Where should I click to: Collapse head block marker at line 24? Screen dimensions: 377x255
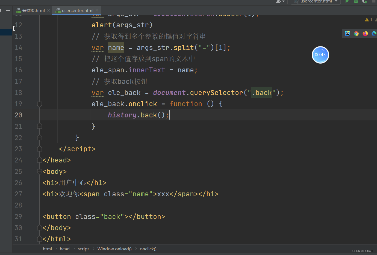click(40, 160)
